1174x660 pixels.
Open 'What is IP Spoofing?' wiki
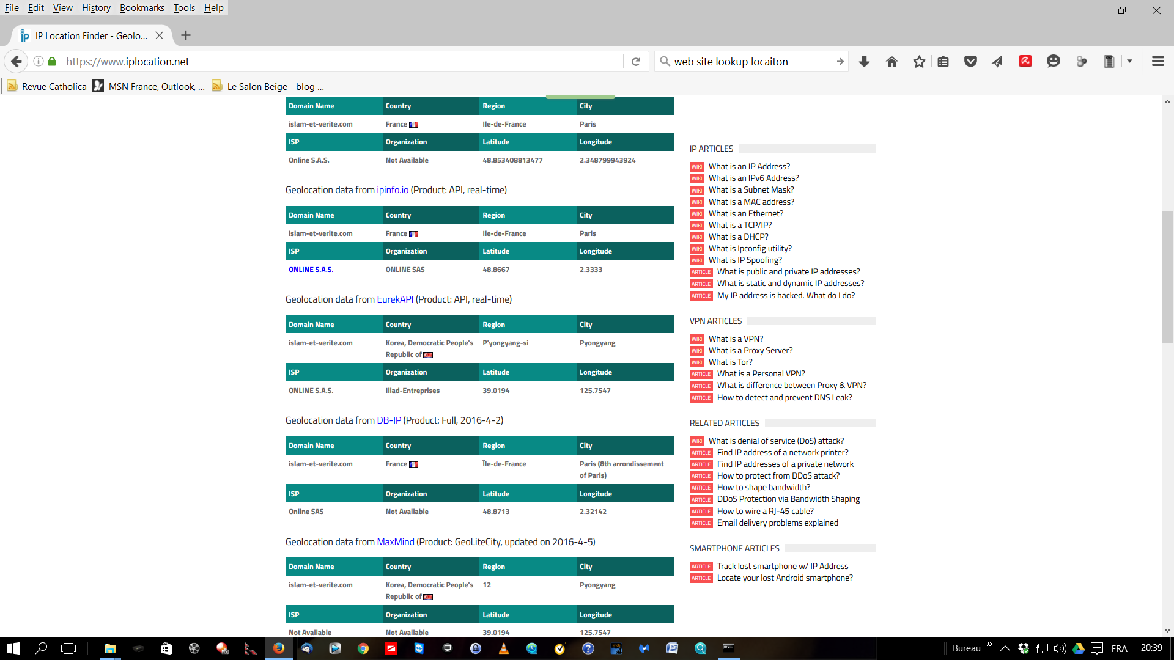pyautogui.click(x=745, y=260)
